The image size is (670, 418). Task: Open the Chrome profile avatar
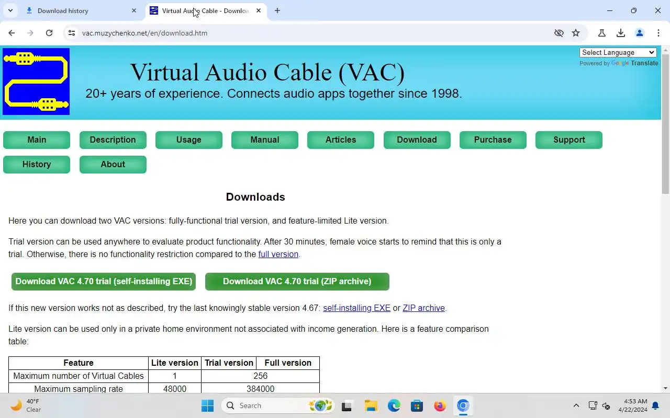pos(640,33)
